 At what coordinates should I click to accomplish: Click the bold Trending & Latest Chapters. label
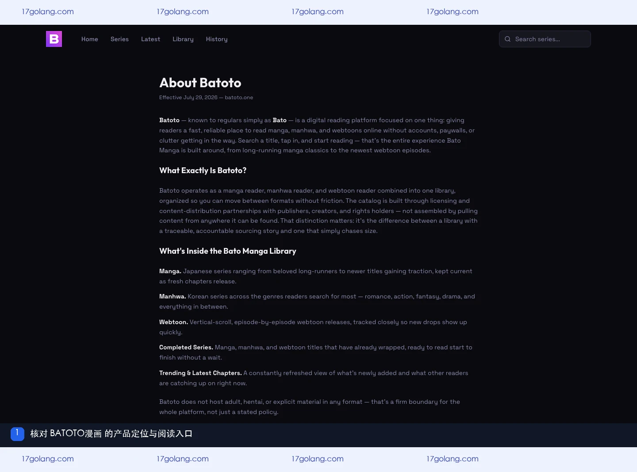coord(200,373)
